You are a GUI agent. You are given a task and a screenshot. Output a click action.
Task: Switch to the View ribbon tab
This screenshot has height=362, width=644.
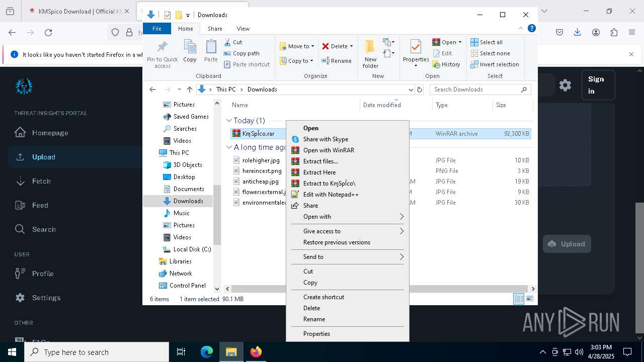243,29
